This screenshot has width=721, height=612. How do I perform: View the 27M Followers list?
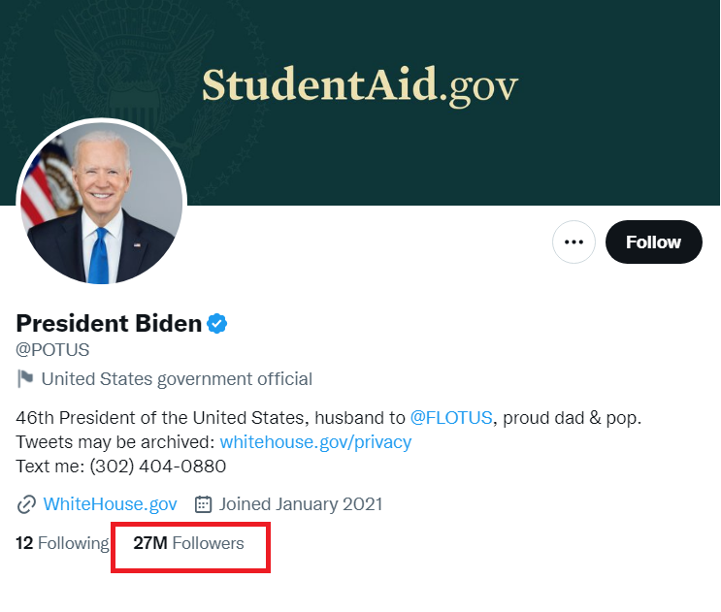point(188,543)
